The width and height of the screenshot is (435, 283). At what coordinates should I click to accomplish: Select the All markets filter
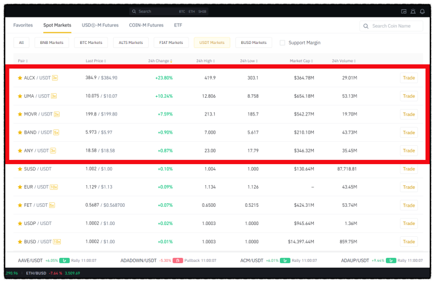pos(21,43)
